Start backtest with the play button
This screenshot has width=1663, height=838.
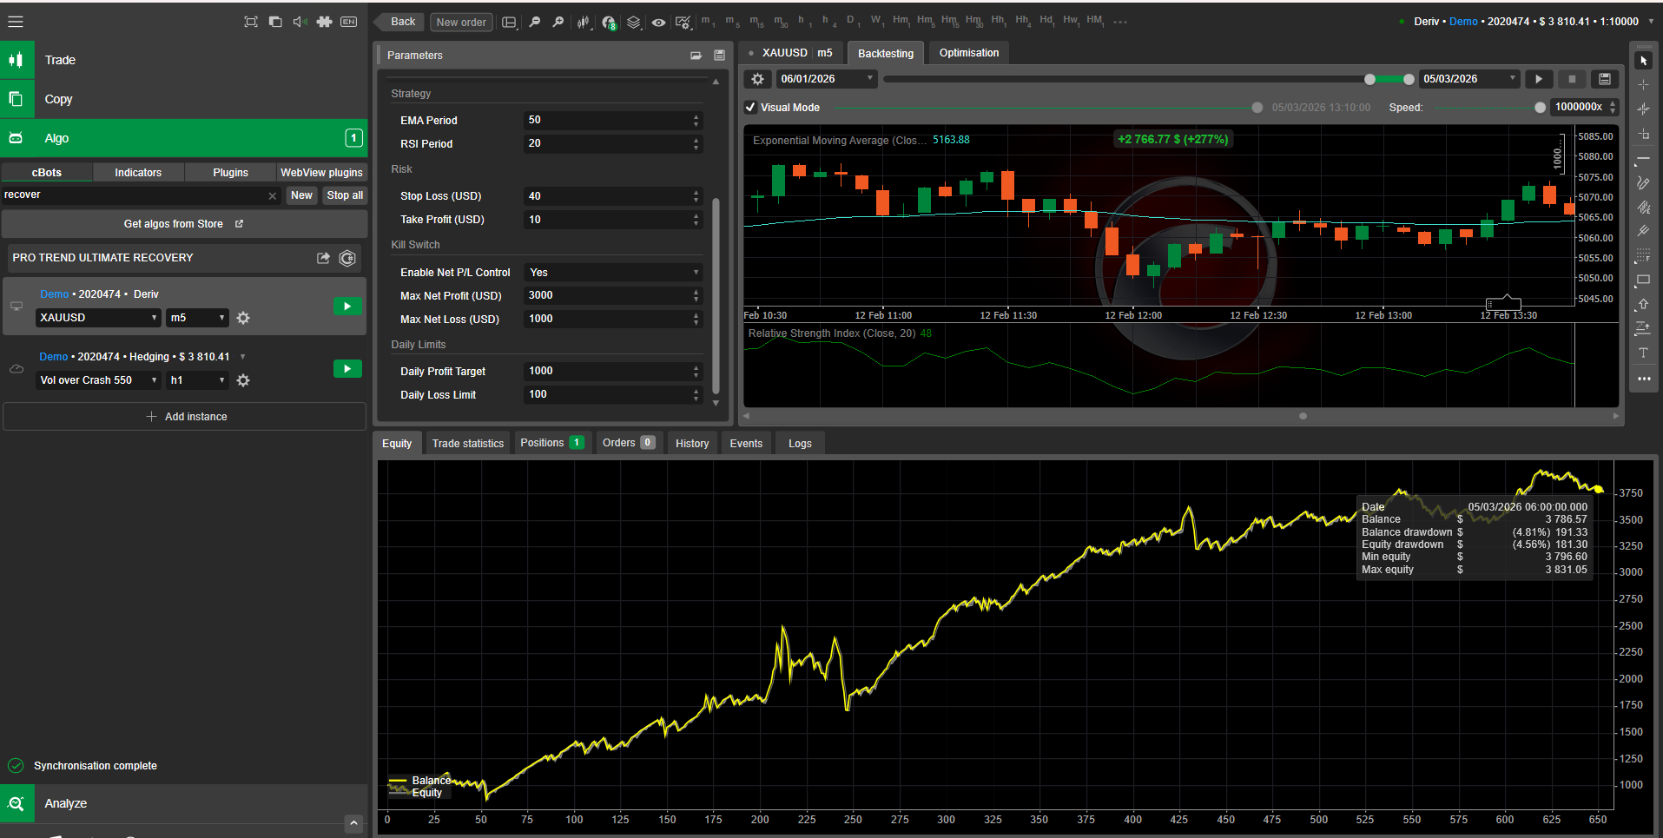point(1538,79)
